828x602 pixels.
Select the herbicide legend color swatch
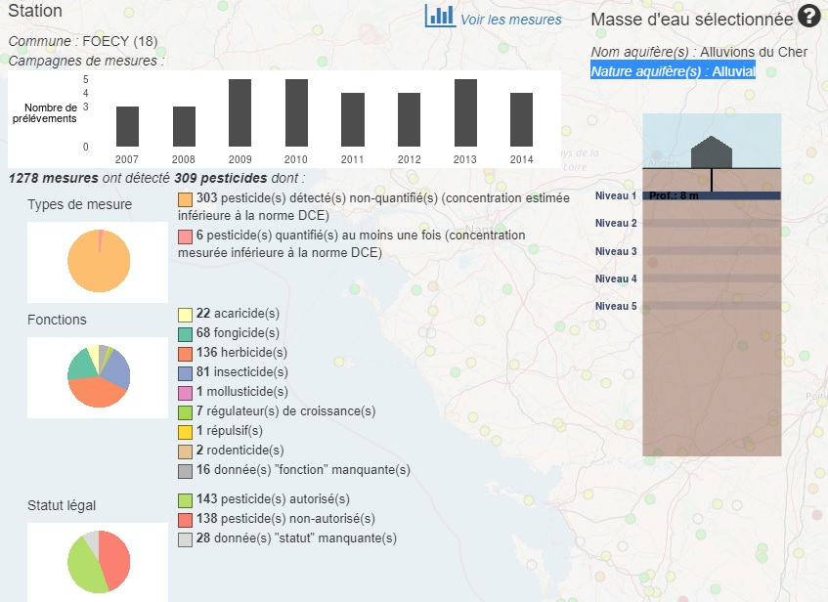(x=185, y=353)
